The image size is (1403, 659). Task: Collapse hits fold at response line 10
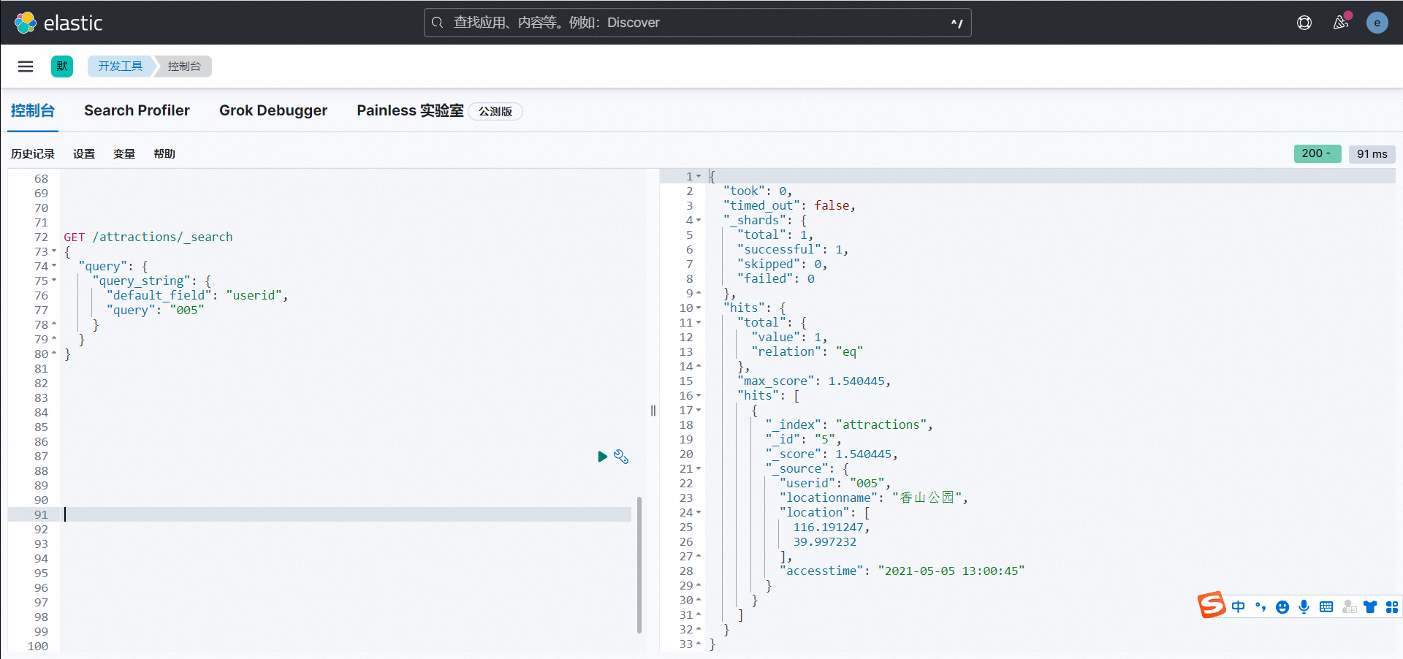699,308
